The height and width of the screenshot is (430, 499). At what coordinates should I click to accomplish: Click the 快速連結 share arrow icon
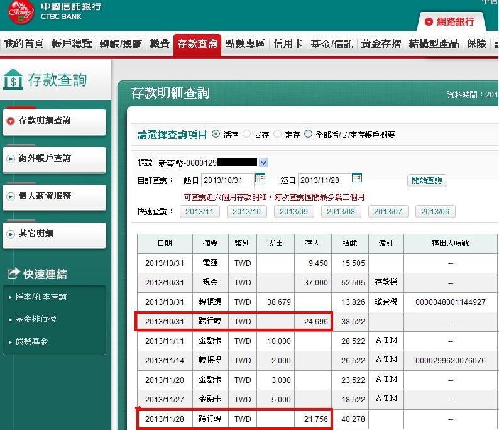click(x=13, y=274)
